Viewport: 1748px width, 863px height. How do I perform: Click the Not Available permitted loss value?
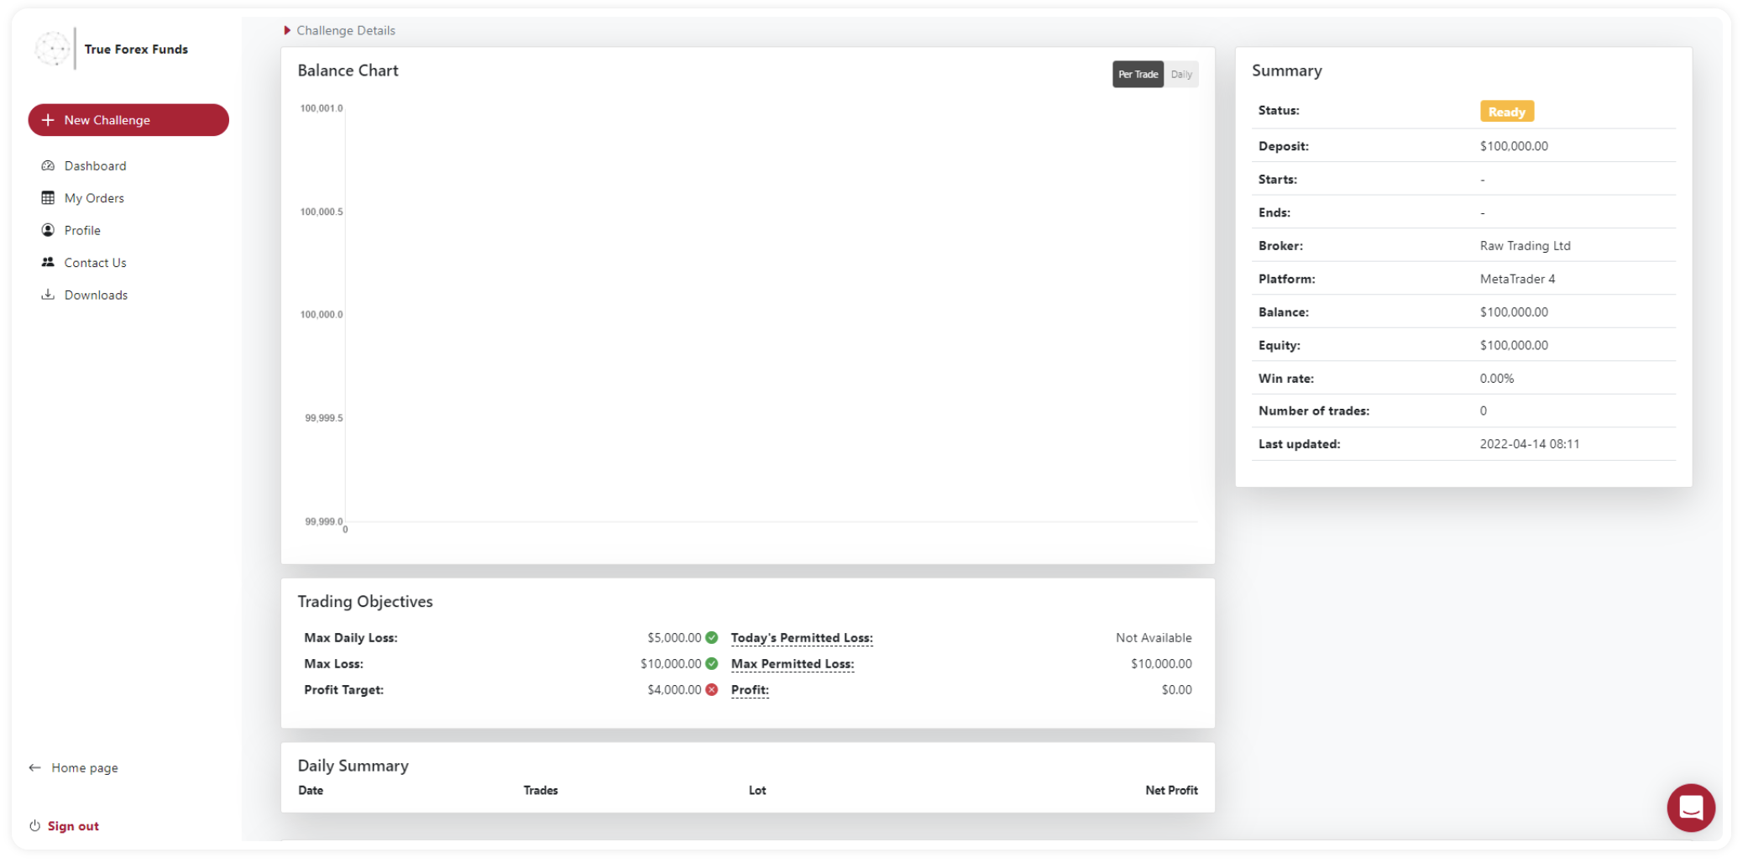(1154, 638)
